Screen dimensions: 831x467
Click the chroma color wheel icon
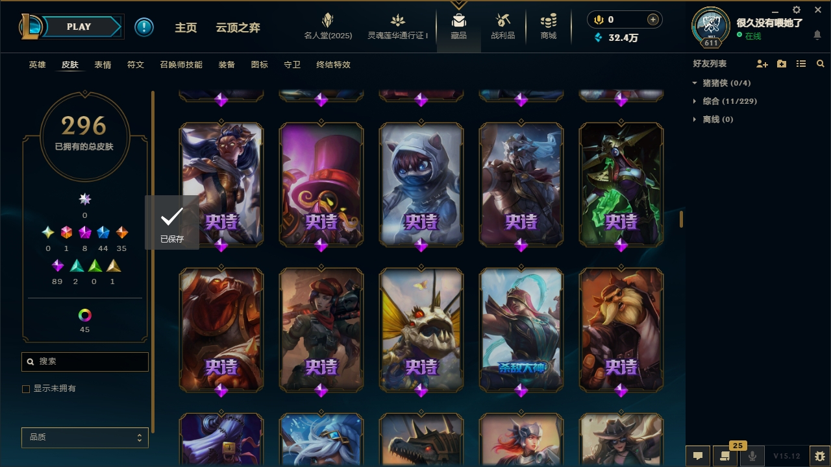click(85, 315)
